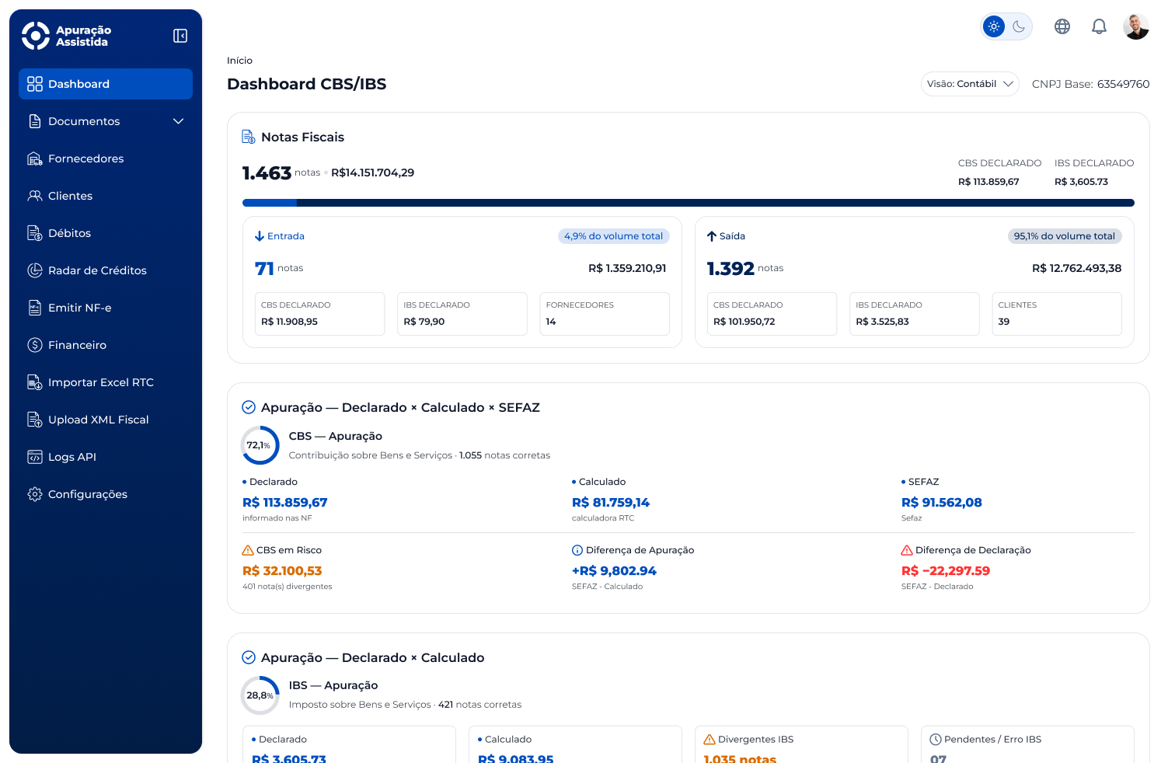
Task: Click the 72,1% CBS progress ring
Action: click(x=260, y=445)
